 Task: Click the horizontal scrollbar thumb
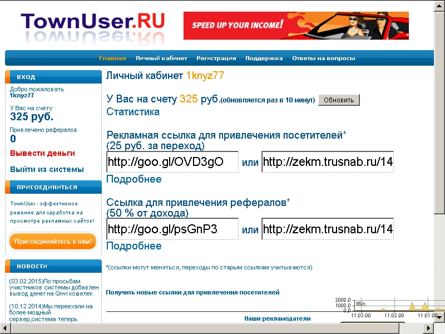pyautogui.click(x=205, y=328)
